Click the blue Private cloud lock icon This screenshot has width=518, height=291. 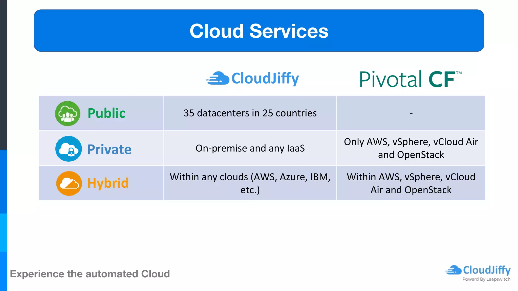(69, 149)
